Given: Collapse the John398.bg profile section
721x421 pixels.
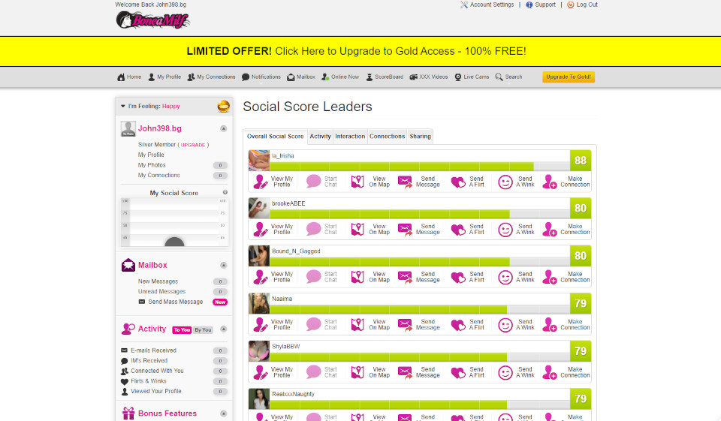Looking at the screenshot, I should pos(223,128).
